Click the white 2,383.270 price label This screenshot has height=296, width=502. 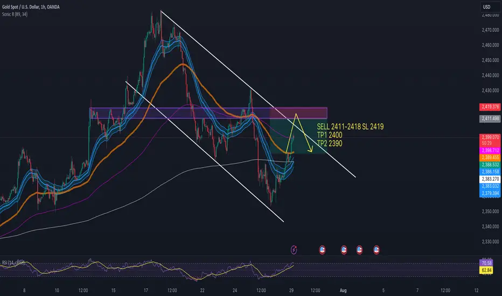tap(490, 179)
